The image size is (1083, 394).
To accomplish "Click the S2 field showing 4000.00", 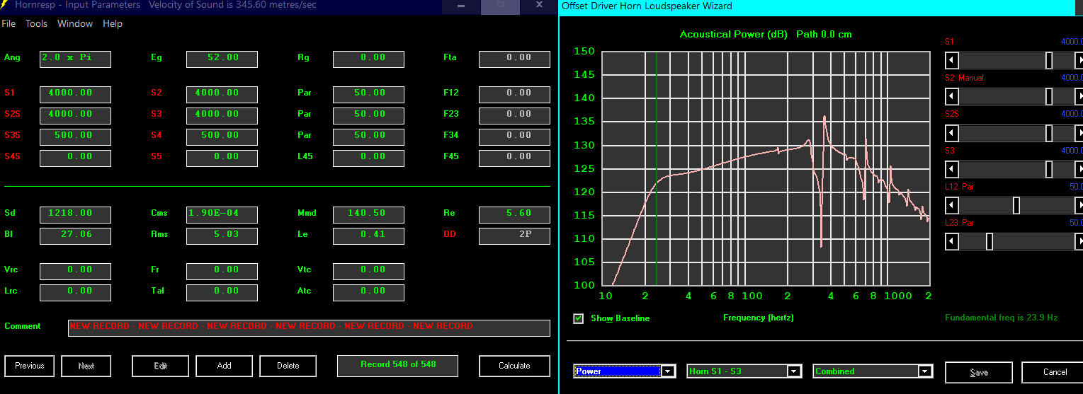I will pyautogui.click(x=222, y=94).
